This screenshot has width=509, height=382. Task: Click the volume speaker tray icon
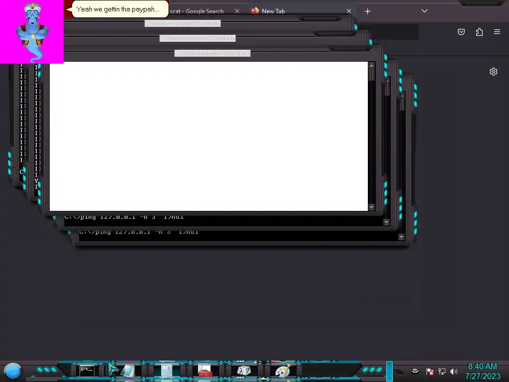pos(454,371)
